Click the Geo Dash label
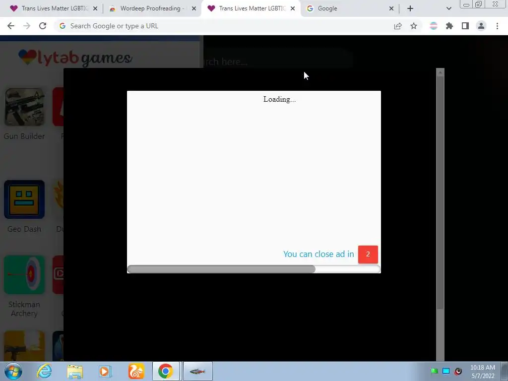This screenshot has width=508, height=381. pos(24,229)
